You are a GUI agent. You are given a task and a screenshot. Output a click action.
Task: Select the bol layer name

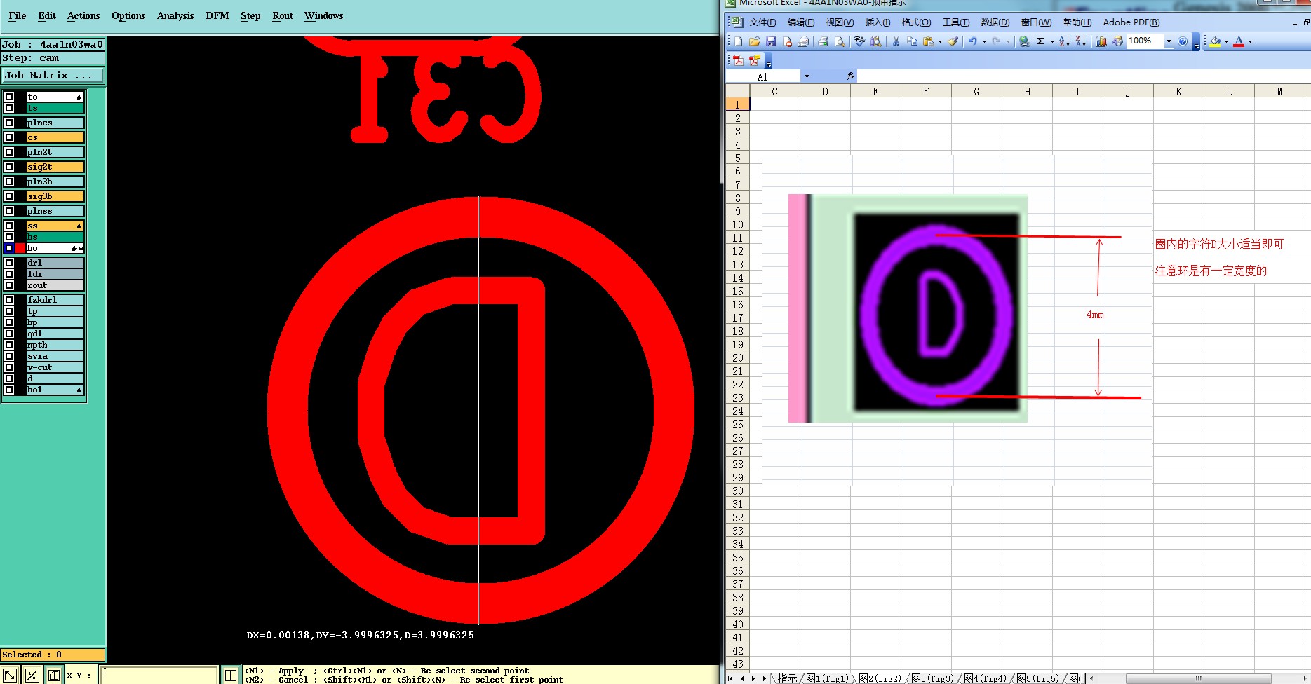[x=55, y=390]
